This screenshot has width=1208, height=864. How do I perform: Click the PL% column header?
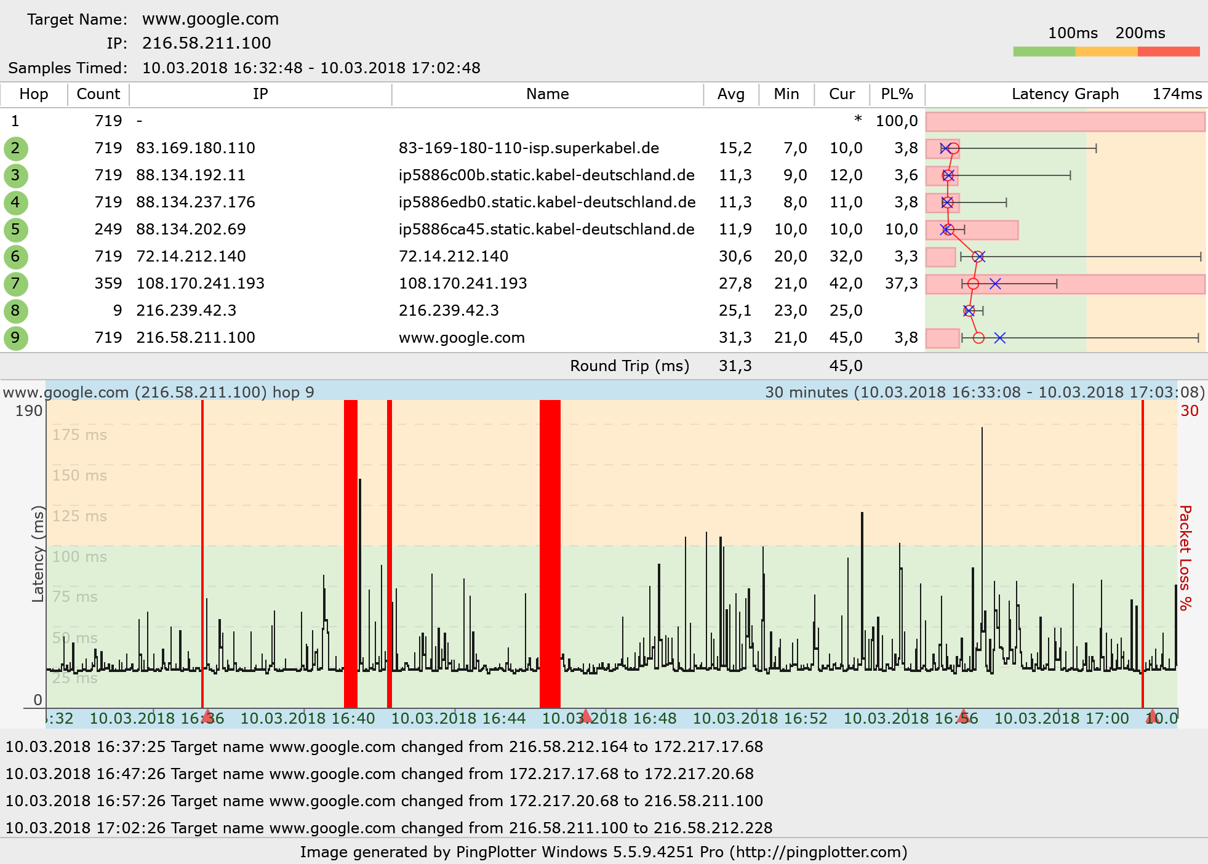pos(897,94)
